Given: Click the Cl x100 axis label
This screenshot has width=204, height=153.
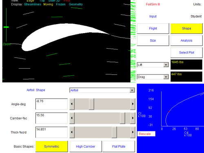Looking at the screenshot, I should tap(142, 115).
